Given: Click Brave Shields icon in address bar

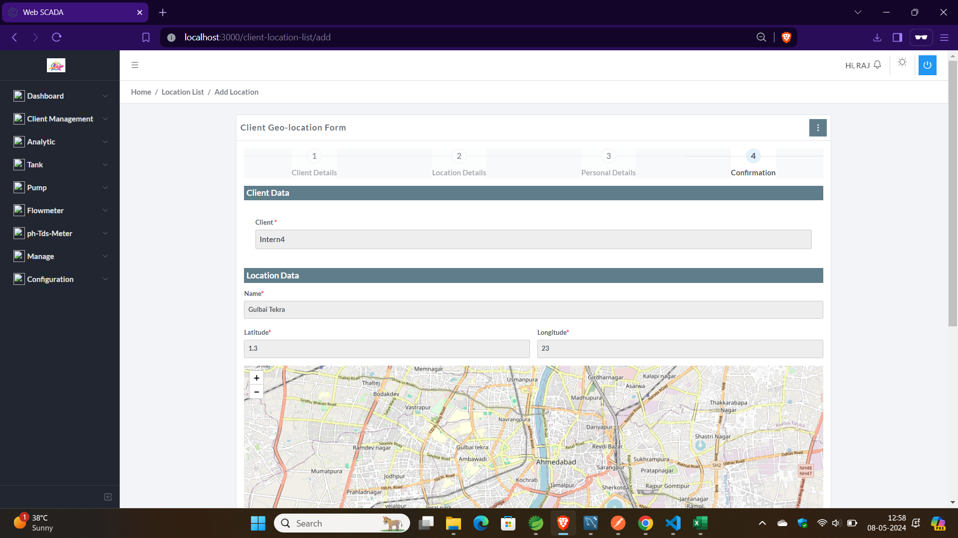Looking at the screenshot, I should click(786, 37).
